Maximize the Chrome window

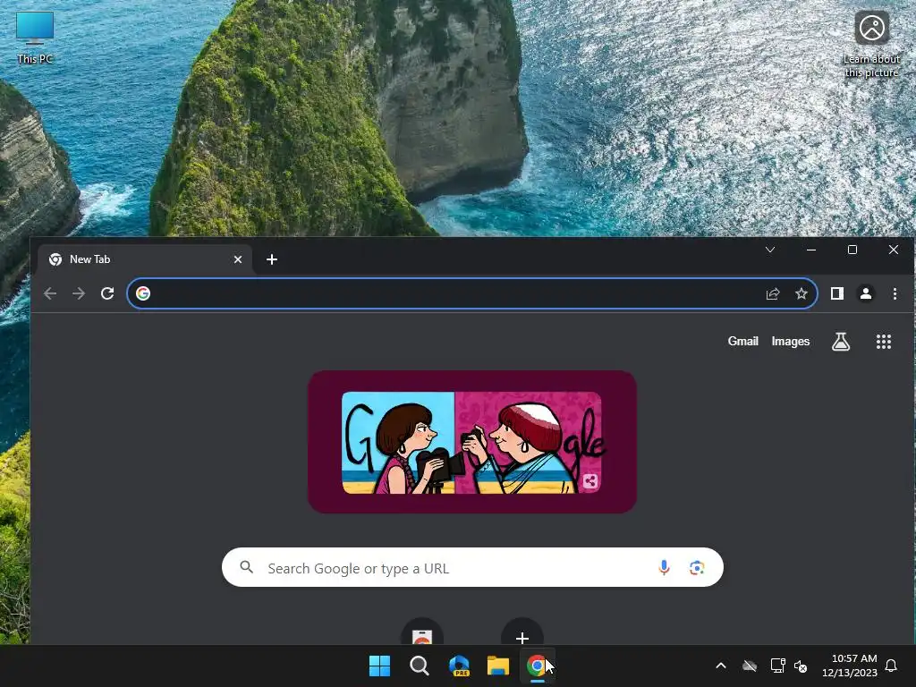point(852,250)
